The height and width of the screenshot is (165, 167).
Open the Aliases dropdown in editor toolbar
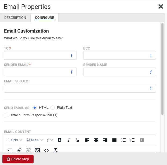(35, 140)
